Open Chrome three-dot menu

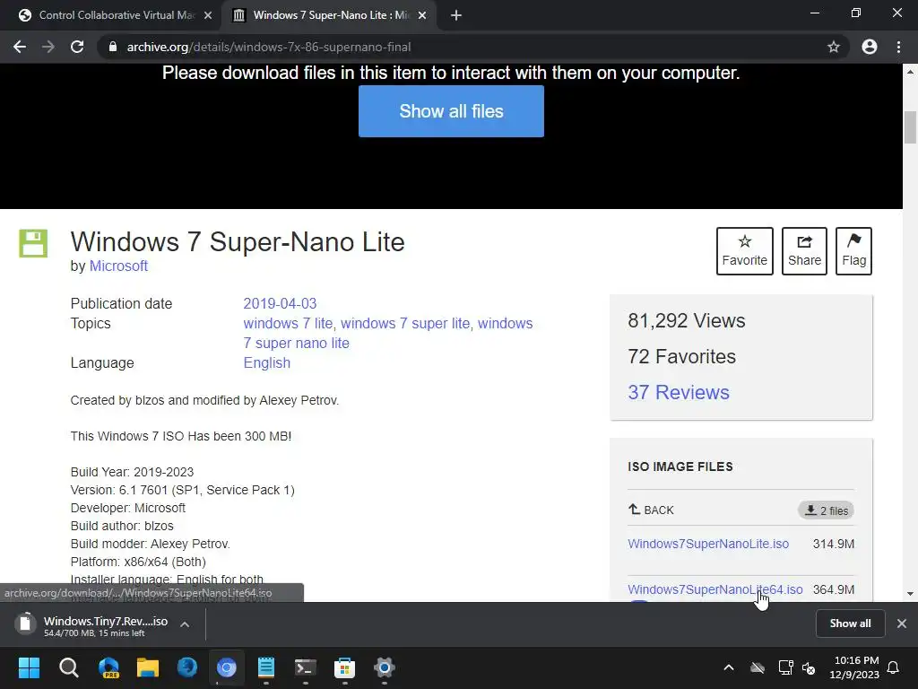(898, 47)
